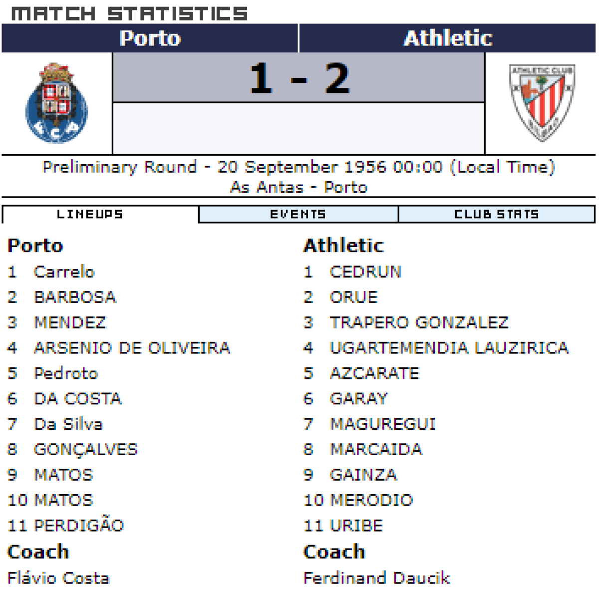Select Athletic player MAGUREGUI

[x=383, y=424]
